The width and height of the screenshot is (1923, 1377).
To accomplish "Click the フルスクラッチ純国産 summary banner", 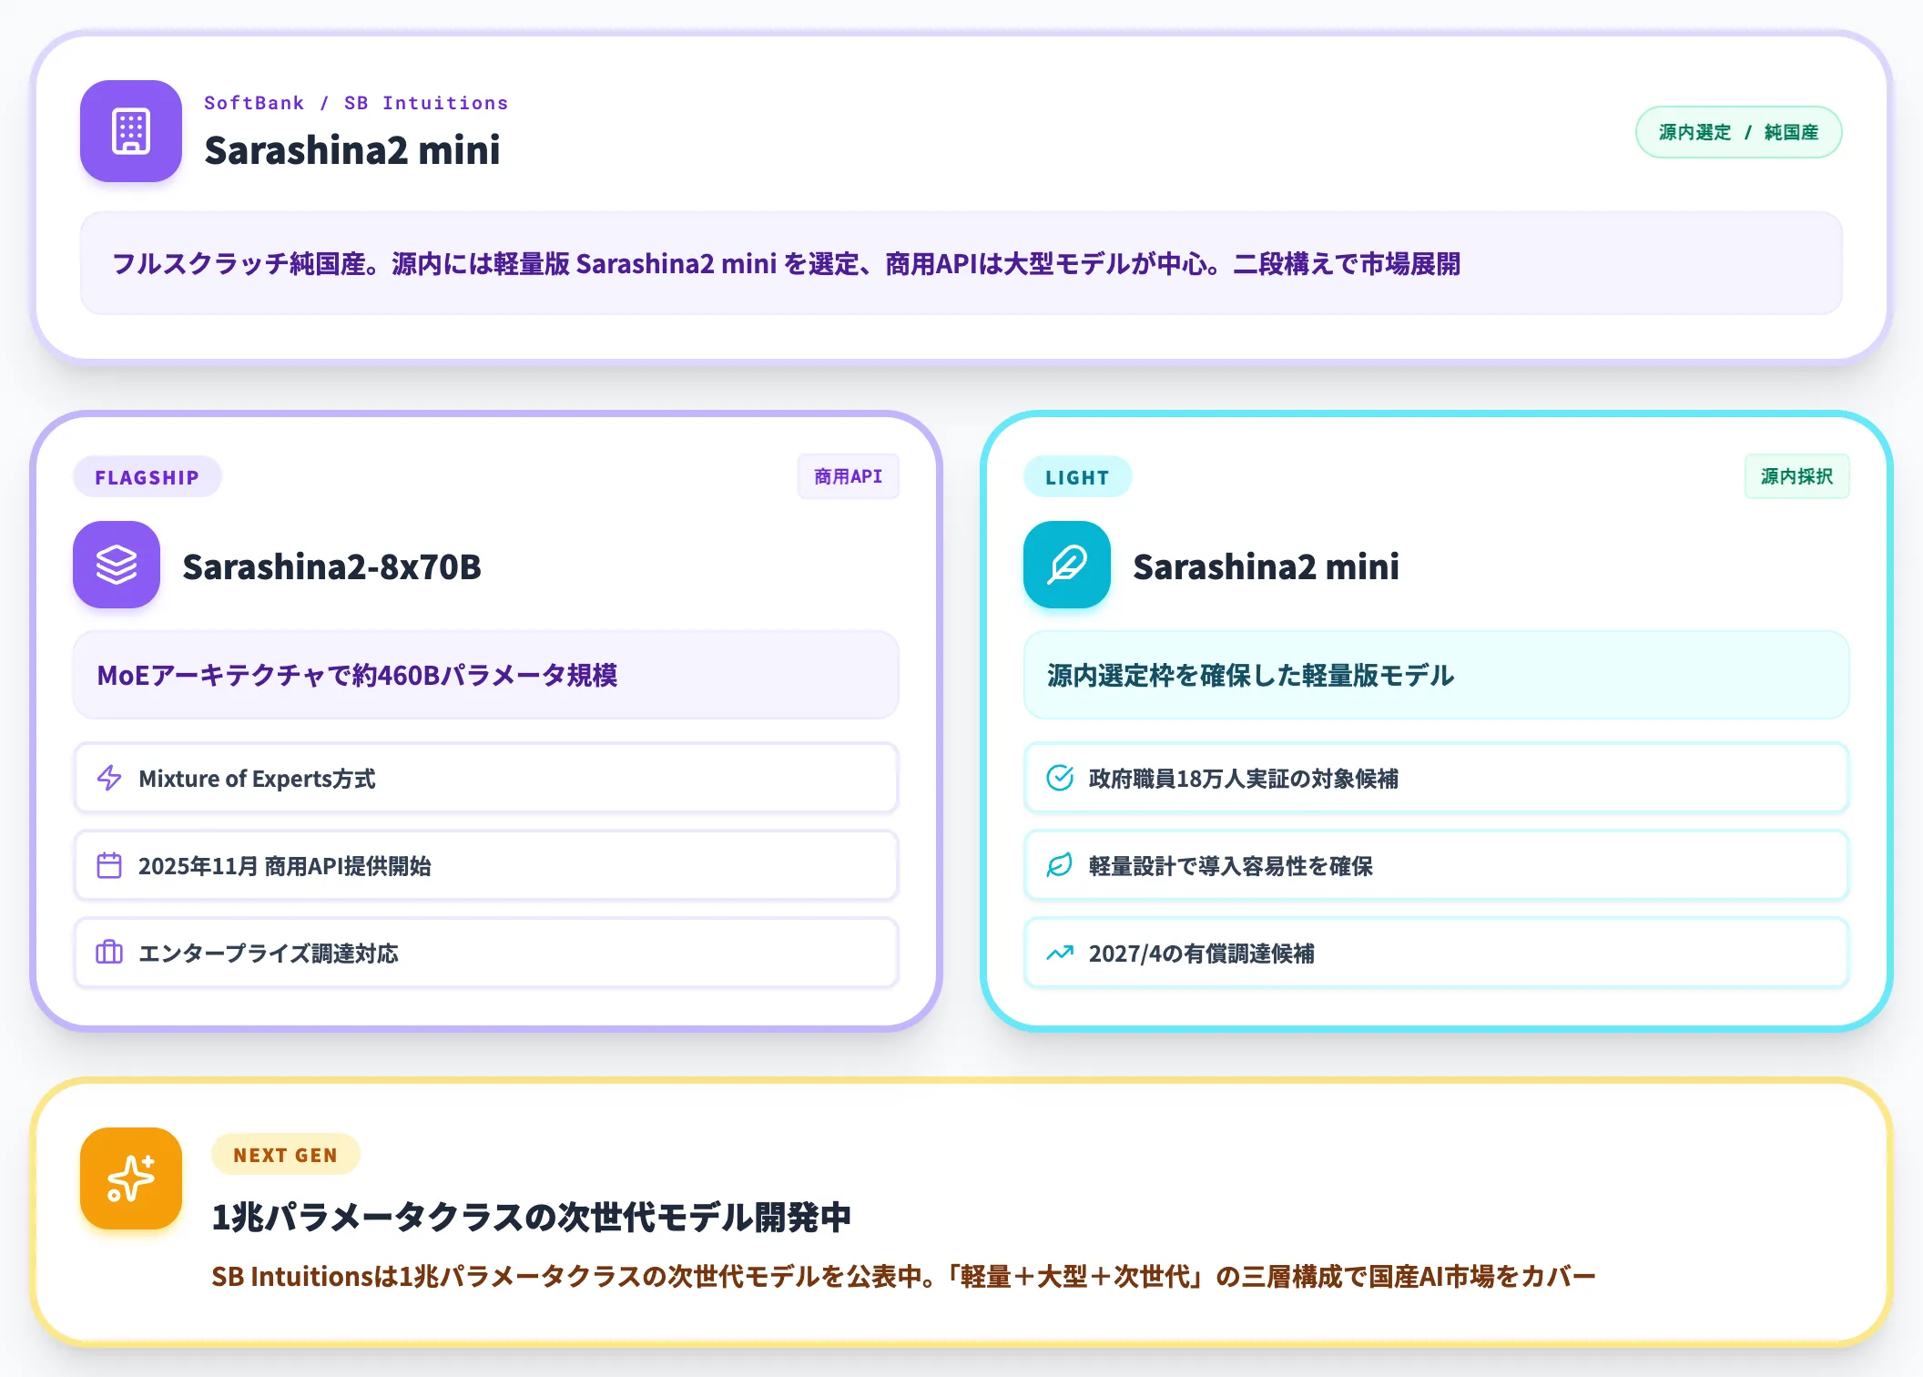I will pyautogui.click(x=961, y=263).
